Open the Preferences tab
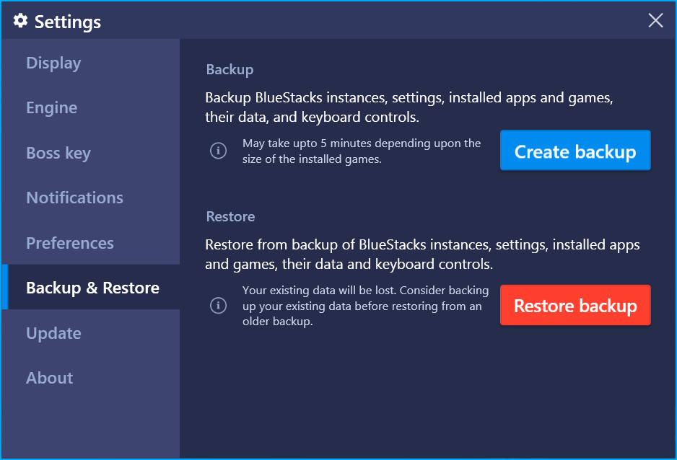Image resolution: width=677 pixels, height=460 pixels. (91, 243)
